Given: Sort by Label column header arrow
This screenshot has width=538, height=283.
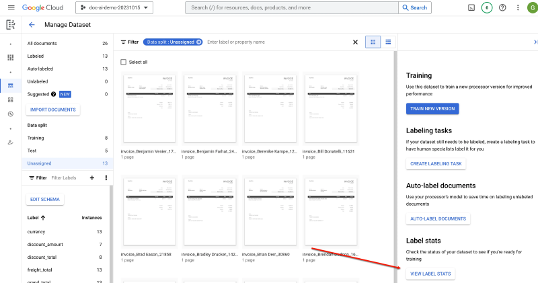Looking at the screenshot, I should tap(43, 218).
